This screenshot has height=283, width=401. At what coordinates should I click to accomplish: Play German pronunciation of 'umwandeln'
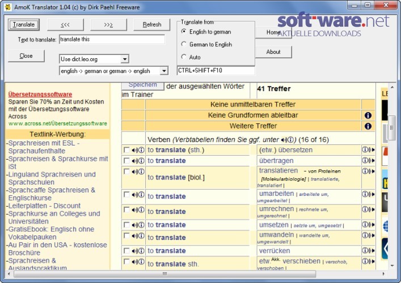[371, 235]
